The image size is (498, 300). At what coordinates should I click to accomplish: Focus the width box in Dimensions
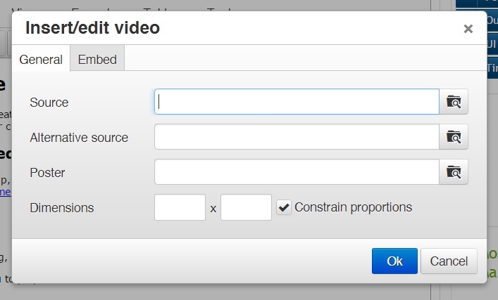[180, 207]
